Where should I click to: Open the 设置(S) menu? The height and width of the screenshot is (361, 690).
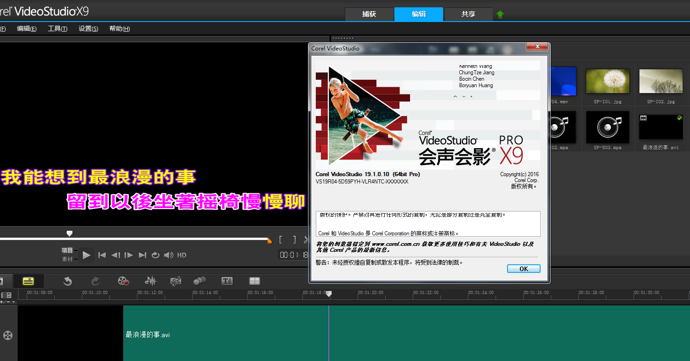[x=88, y=28]
